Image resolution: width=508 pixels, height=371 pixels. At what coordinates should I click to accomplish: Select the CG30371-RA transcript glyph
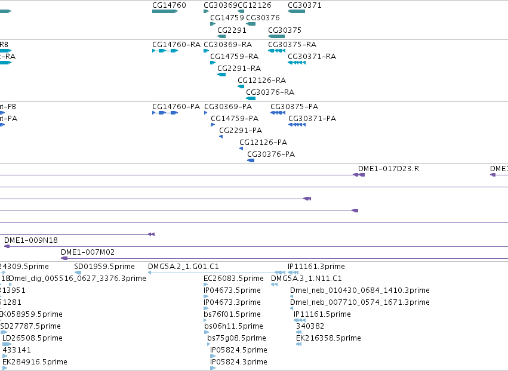point(297,63)
